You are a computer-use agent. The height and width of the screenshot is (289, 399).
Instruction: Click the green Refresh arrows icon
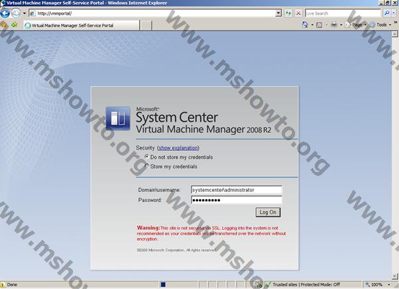click(289, 13)
